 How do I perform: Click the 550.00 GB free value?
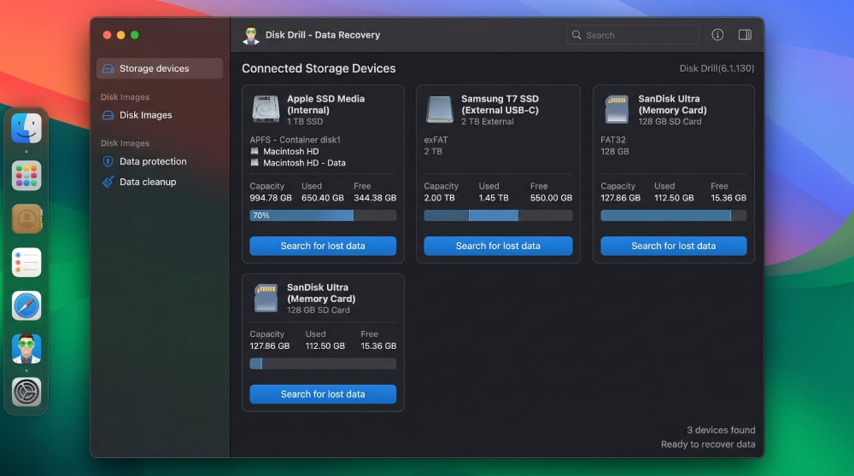551,198
